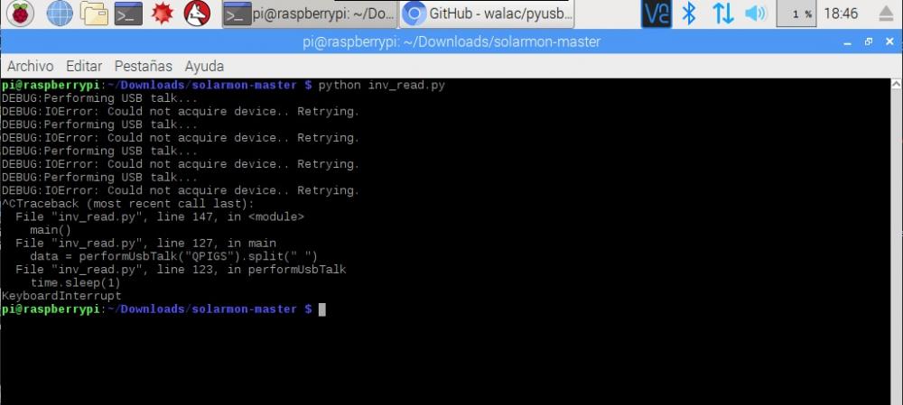The image size is (903, 405).
Task: Maximize the terminal window
Action: (x=869, y=42)
